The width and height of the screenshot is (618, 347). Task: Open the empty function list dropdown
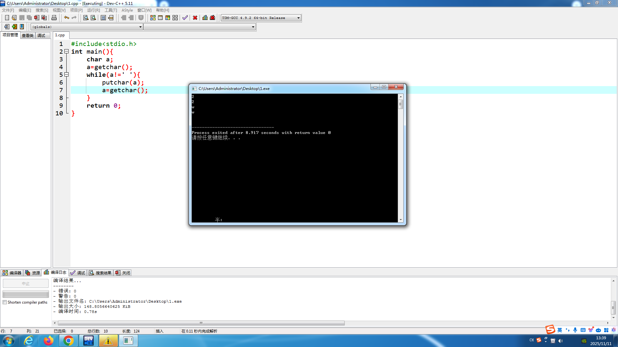pos(253,27)
